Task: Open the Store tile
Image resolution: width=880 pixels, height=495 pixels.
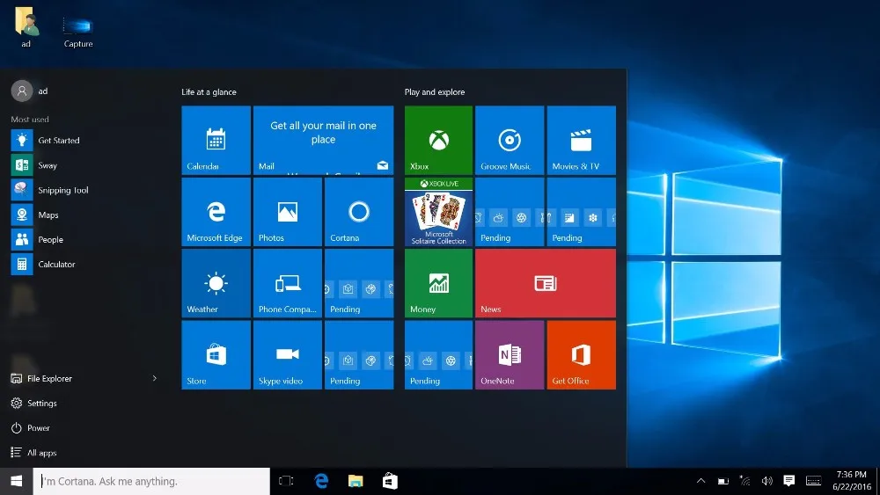Action: tap(216, 355)
